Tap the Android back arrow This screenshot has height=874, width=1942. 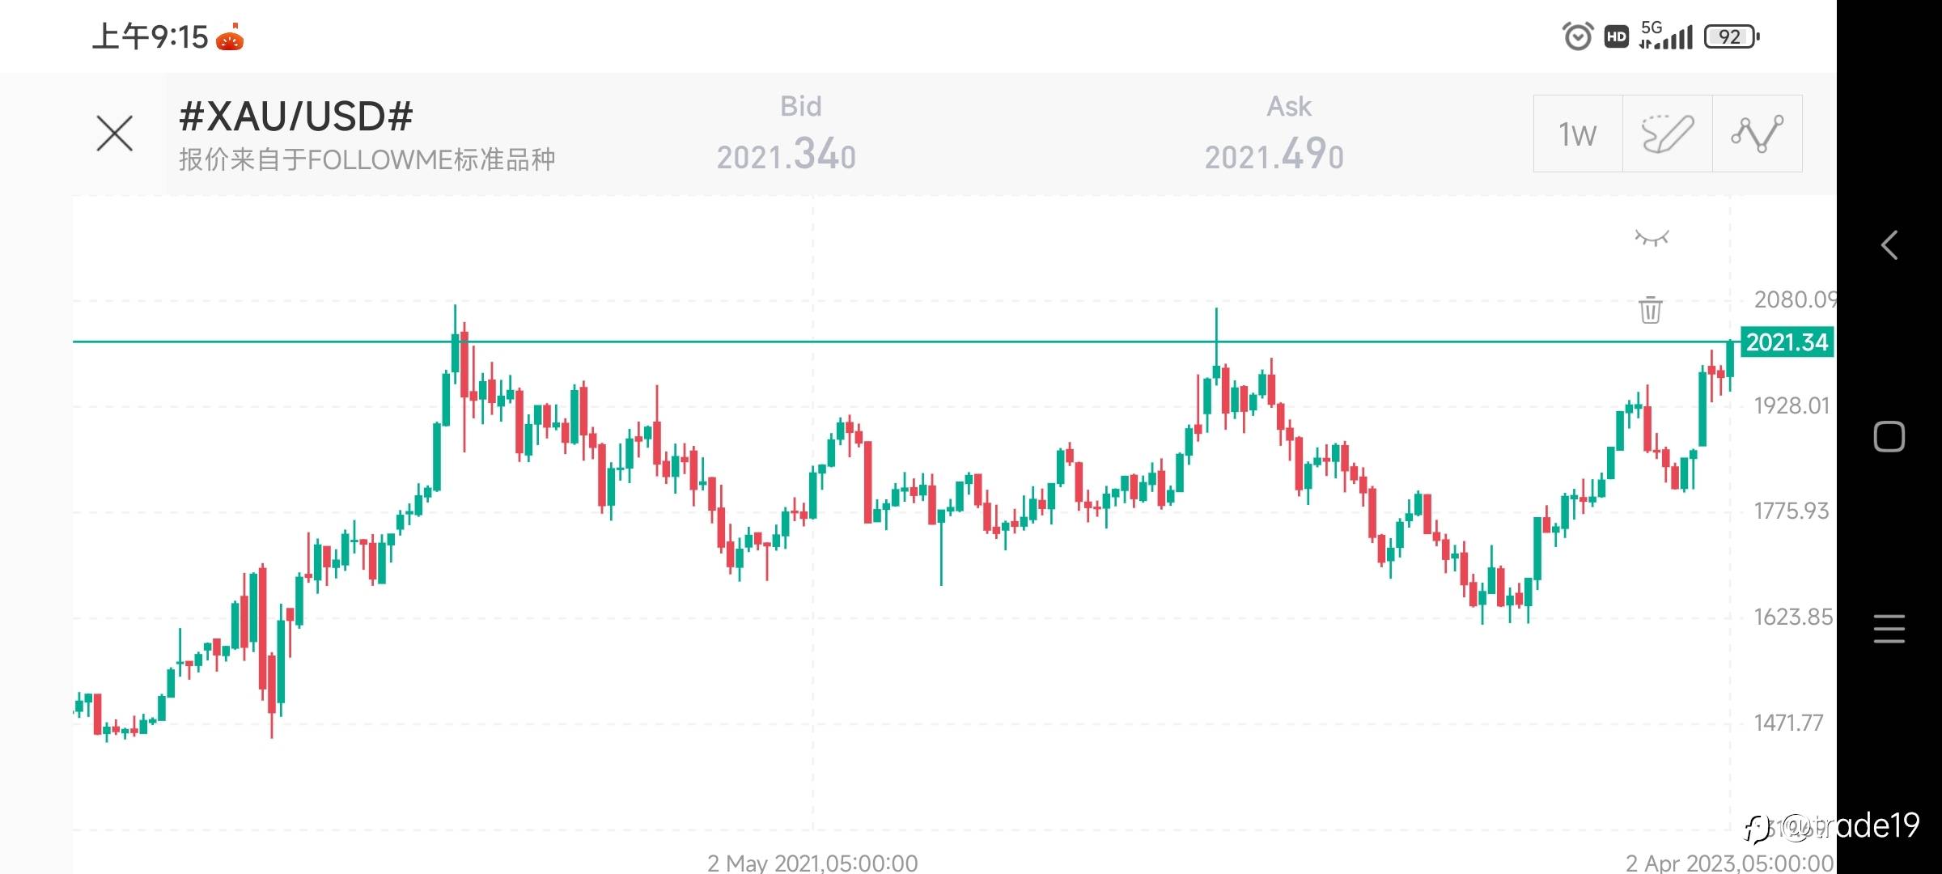coord(1889,244)
